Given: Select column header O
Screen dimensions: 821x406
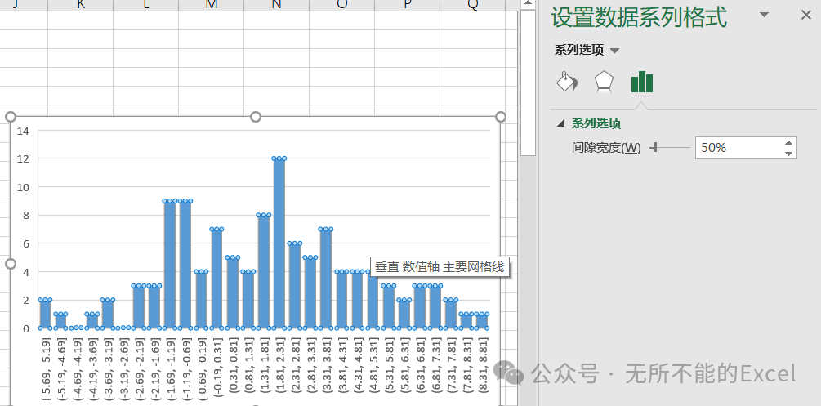Looking at the screenshot, I should (x=342, y=5).
